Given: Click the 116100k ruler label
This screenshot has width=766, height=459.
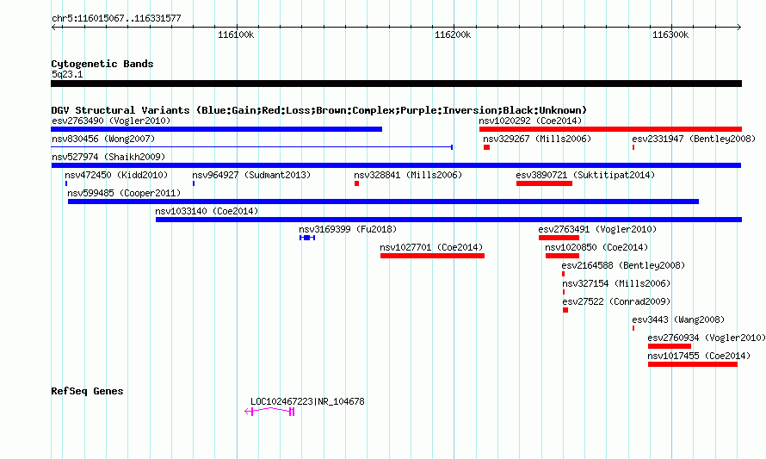Looking at the screenshot, I should tap(236, 34).
